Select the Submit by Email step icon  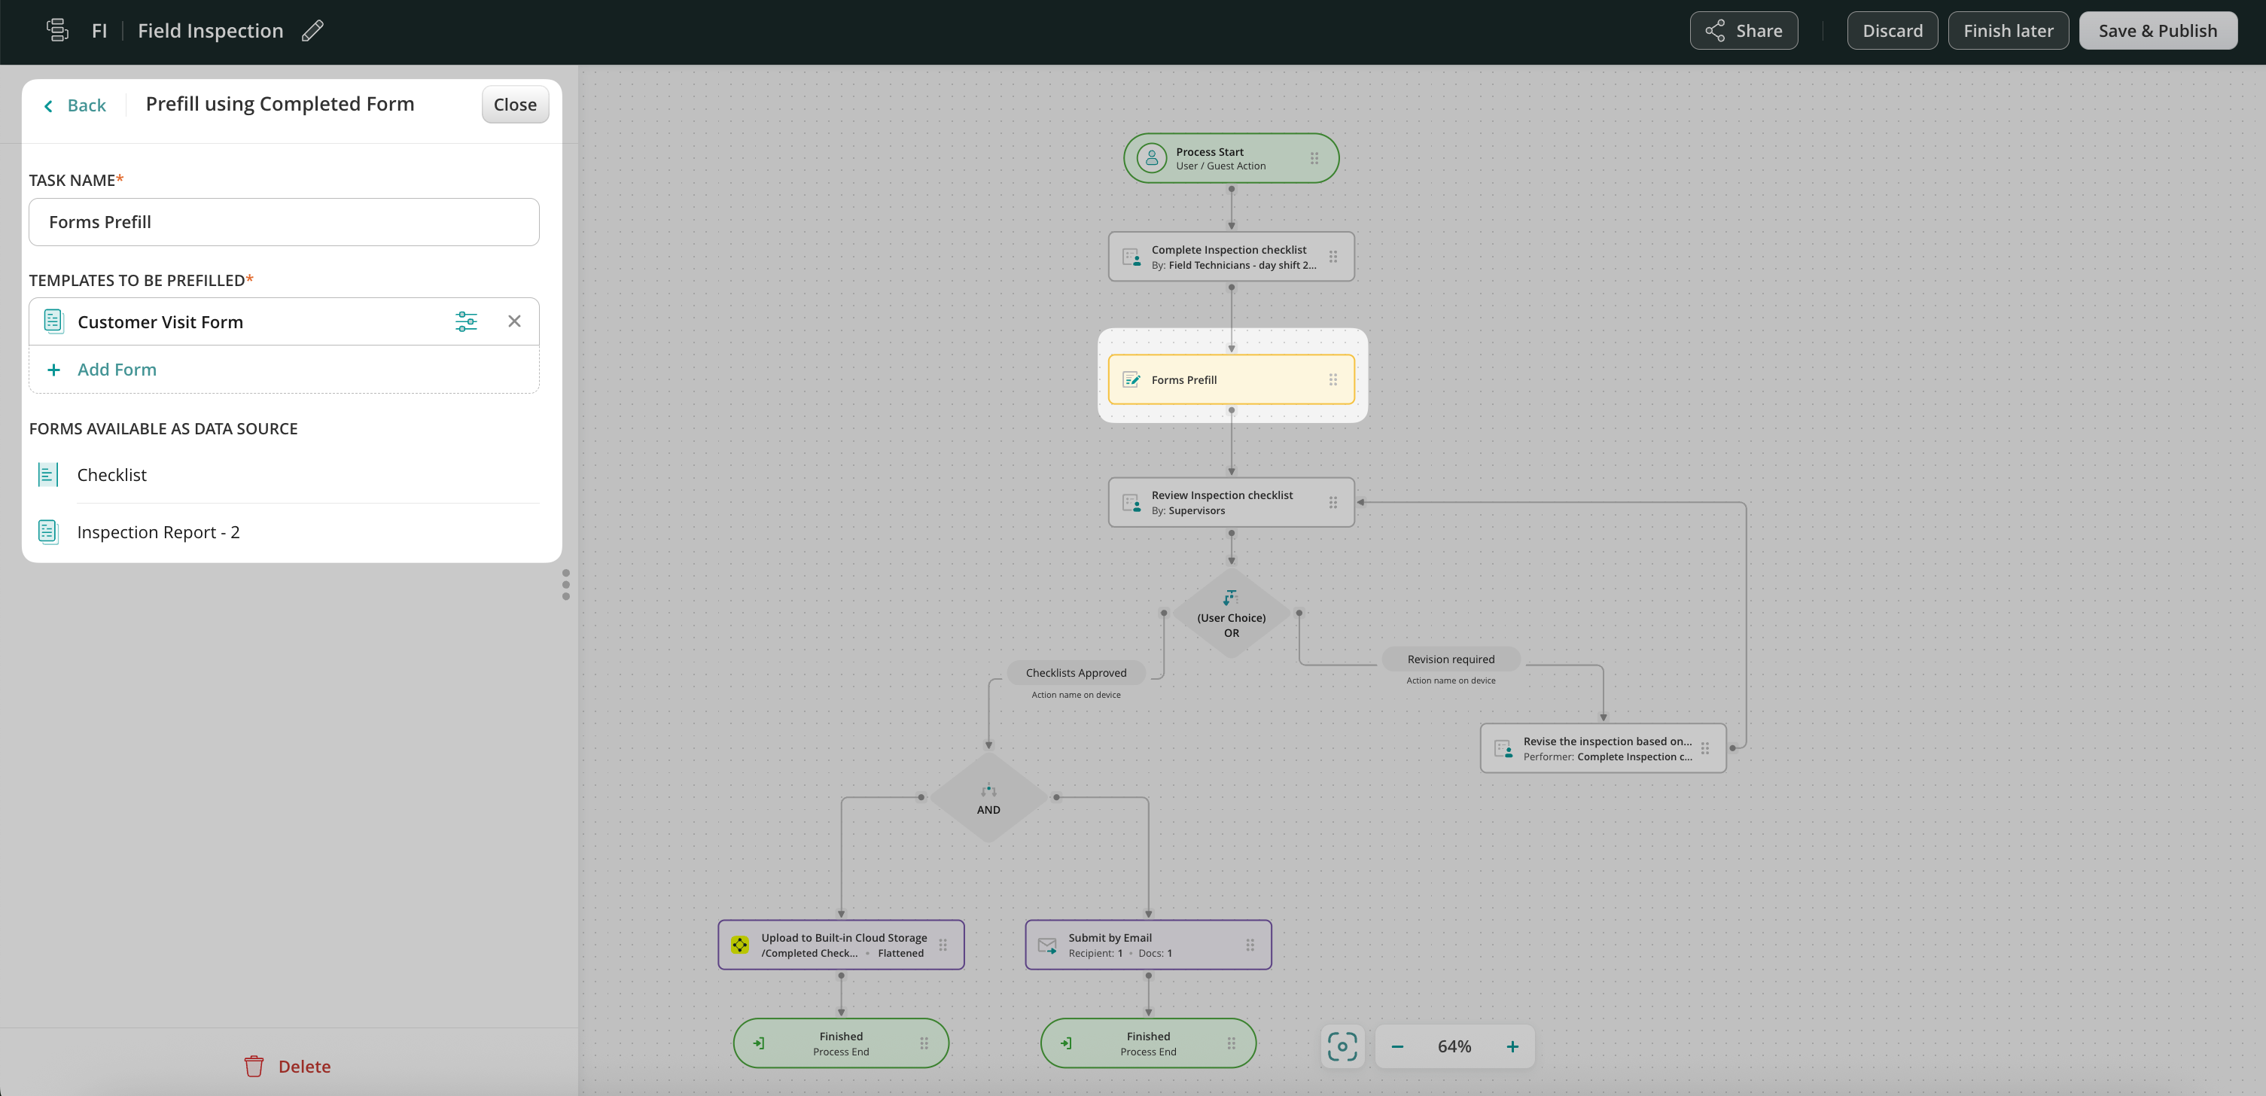[1046, 945]
